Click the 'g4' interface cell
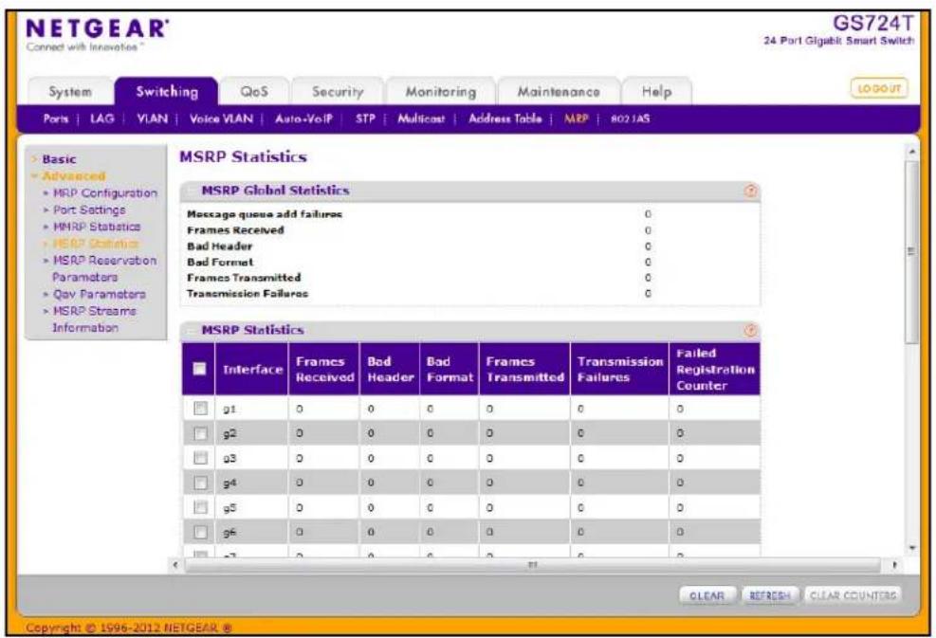The image size is (936, 638). [251, 483]
